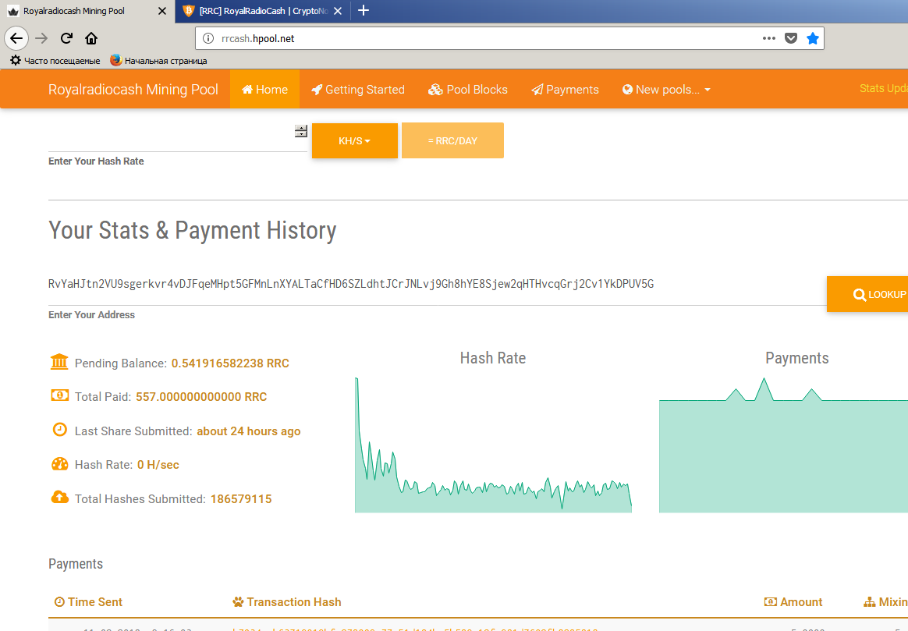Save page to Pocket icon
Image resolution: width=908 pixels, height=631 pixels.
pyautogui.click(x=791, y=38)
